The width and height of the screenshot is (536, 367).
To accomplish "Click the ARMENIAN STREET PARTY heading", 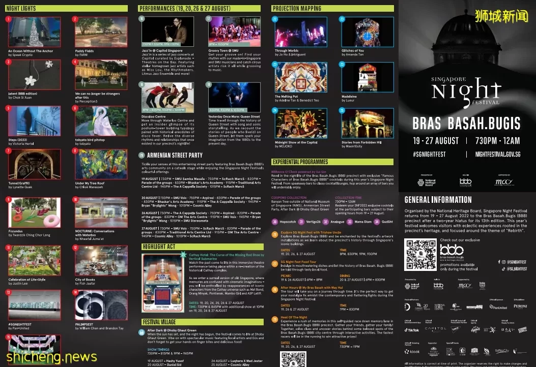I will pyautogui.click(x=175, y=156).
